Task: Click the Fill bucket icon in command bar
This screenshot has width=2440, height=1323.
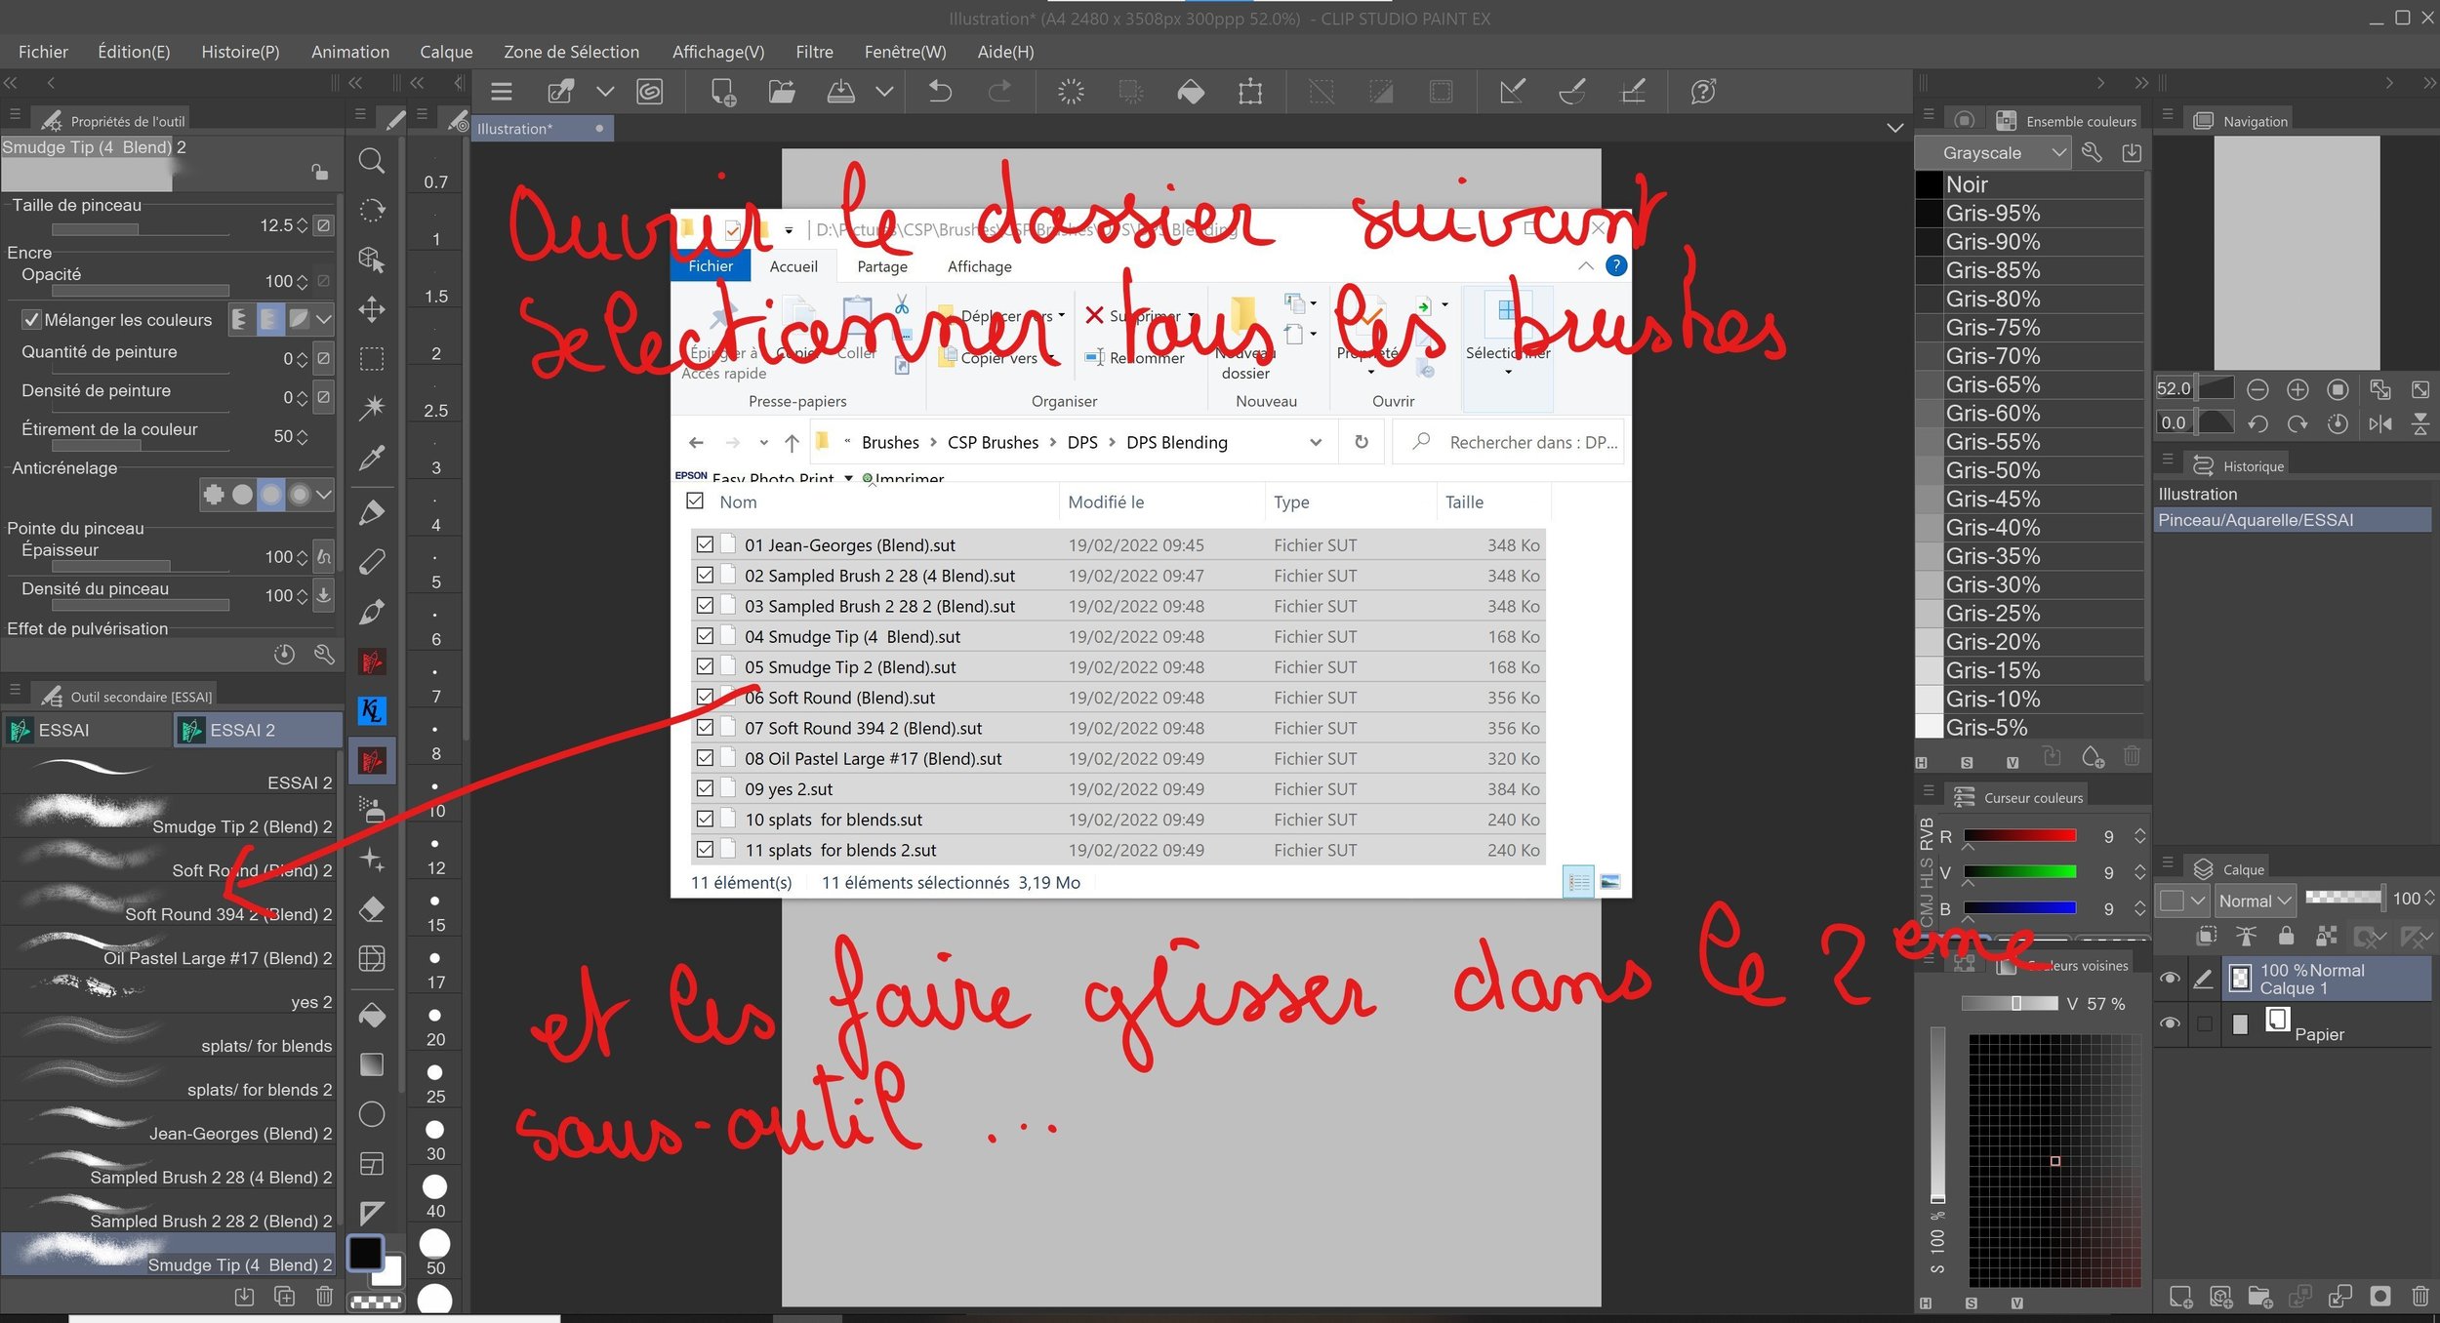Action: (x=1191, y=92)
